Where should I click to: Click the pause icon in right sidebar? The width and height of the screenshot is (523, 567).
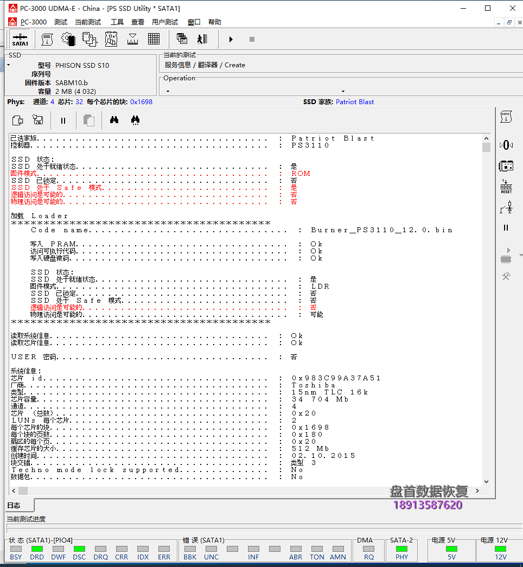506,227
